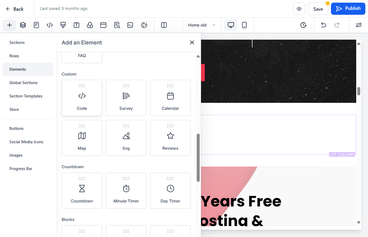Switch to mobile view
Screen dimensions: 368x237
(x=244, y=25)
